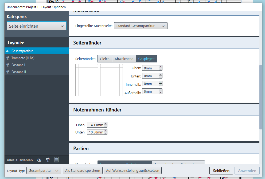The height and width of the screenshot is (179, 265).
Task: Click the Notenrahmen-Ränder section heading
Action: tap(97, 110)
